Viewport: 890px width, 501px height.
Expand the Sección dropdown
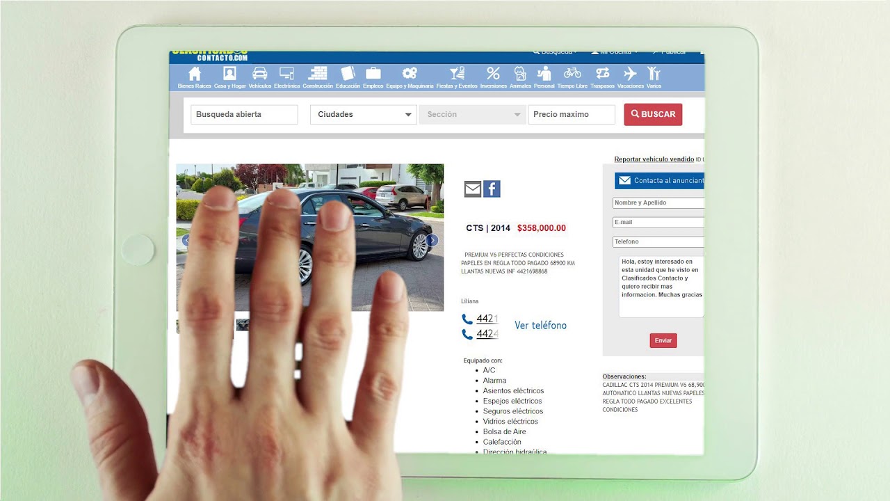[x=472, y=115]
